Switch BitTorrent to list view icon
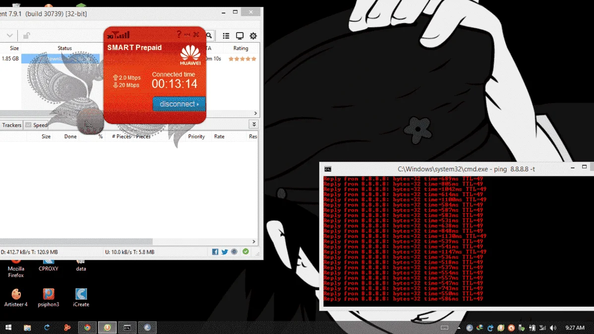594x334 pixels. click(226, 36)
